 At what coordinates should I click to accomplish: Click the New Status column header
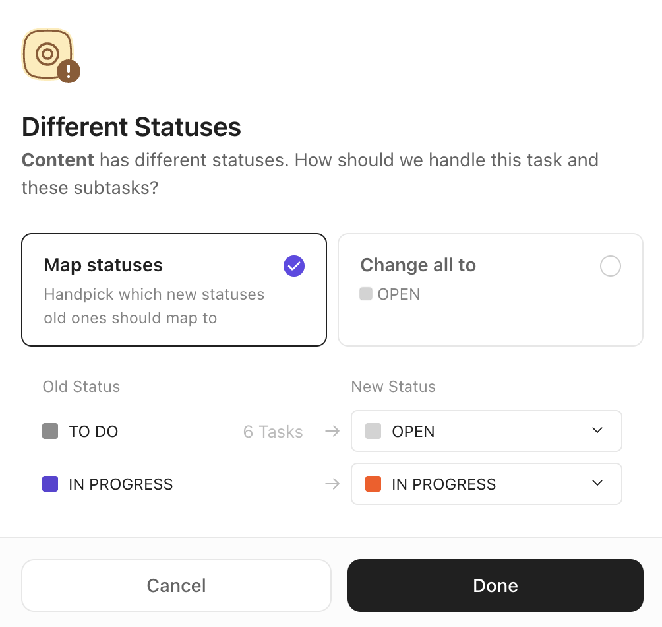pos(393,387)
